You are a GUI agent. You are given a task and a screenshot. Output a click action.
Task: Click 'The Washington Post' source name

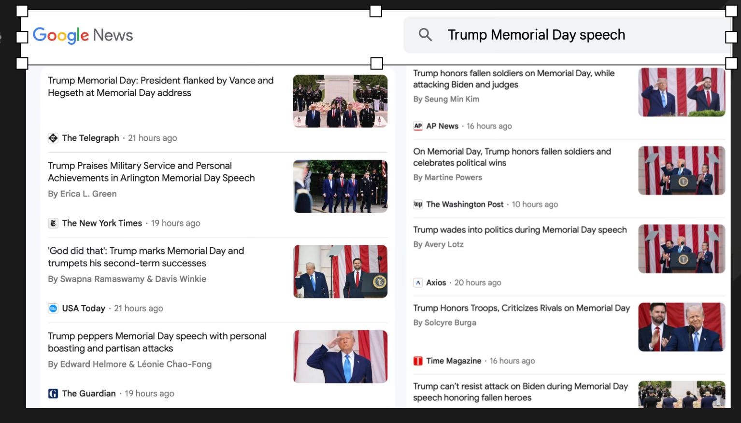465,204
